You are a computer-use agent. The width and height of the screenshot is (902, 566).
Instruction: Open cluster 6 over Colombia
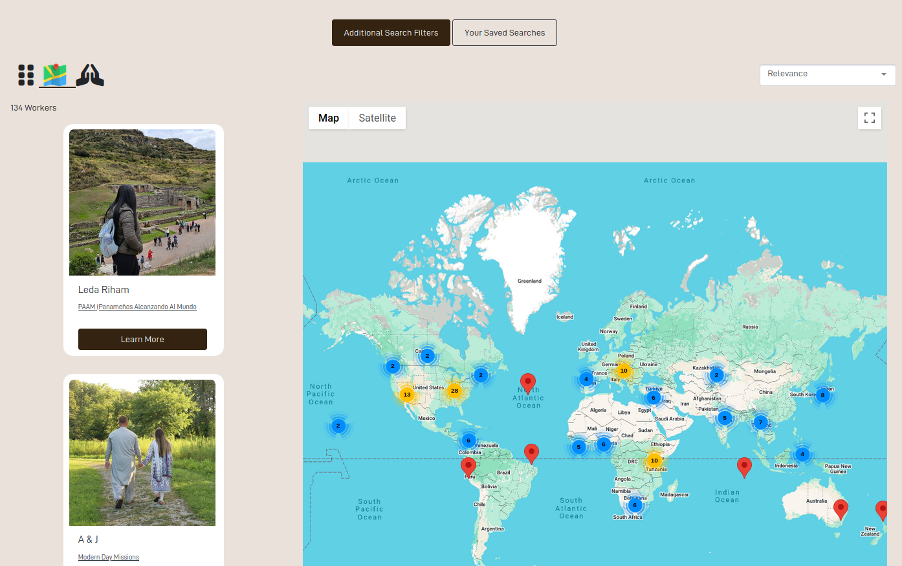click(x=468, y=441)
